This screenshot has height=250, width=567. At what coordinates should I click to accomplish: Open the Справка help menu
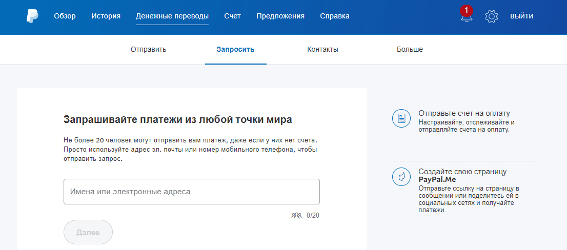point(335,16)
